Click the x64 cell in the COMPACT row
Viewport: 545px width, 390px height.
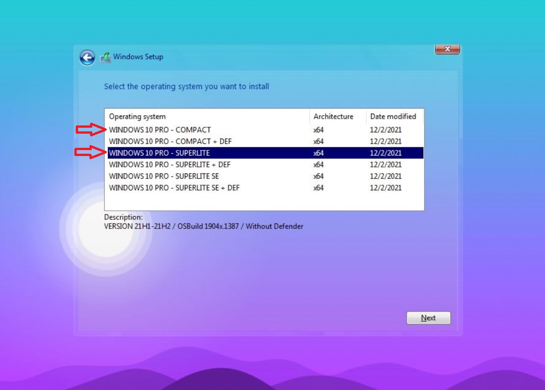point(319,130)
